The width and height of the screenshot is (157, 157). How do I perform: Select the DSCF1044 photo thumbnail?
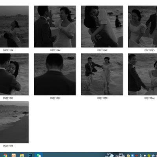[142, 74]
